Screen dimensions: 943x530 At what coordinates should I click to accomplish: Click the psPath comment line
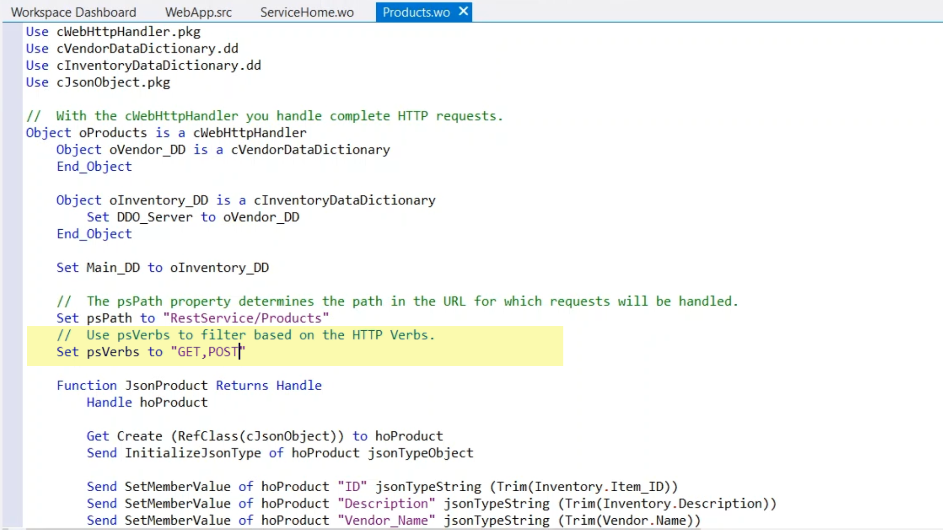coord(397,301)
